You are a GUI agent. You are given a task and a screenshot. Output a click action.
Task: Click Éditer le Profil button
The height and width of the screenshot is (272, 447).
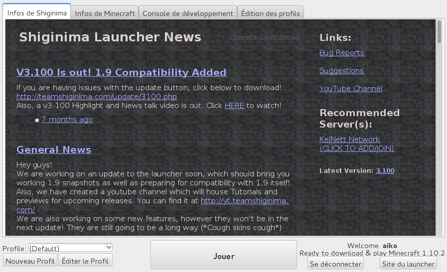tap(85, 261)
